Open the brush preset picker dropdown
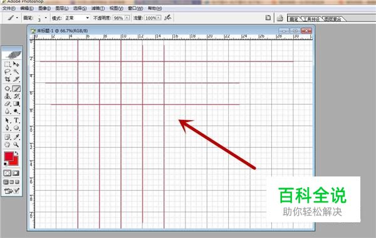The image size is (376, 238). (x=46, y=18)
